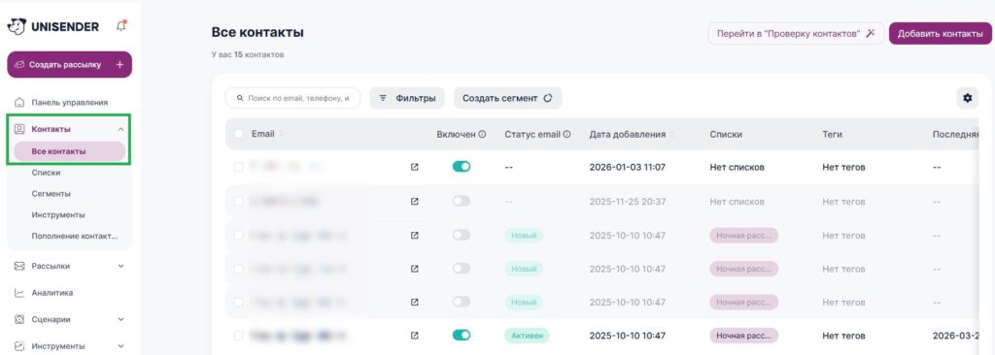Click the Создать рассылку button
This screenshot has height=355, width=995.
click(69, 65)
